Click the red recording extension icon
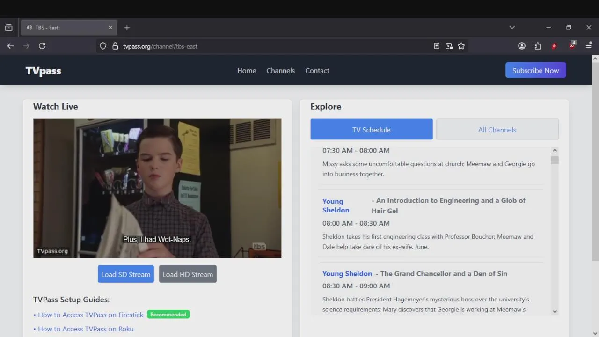 [554, 46]
